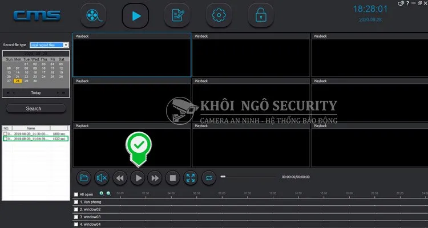Viewport: 428px width, 228px height.
Task: Rewind playback with the double-left arrows
Action: tap(120, 178)
